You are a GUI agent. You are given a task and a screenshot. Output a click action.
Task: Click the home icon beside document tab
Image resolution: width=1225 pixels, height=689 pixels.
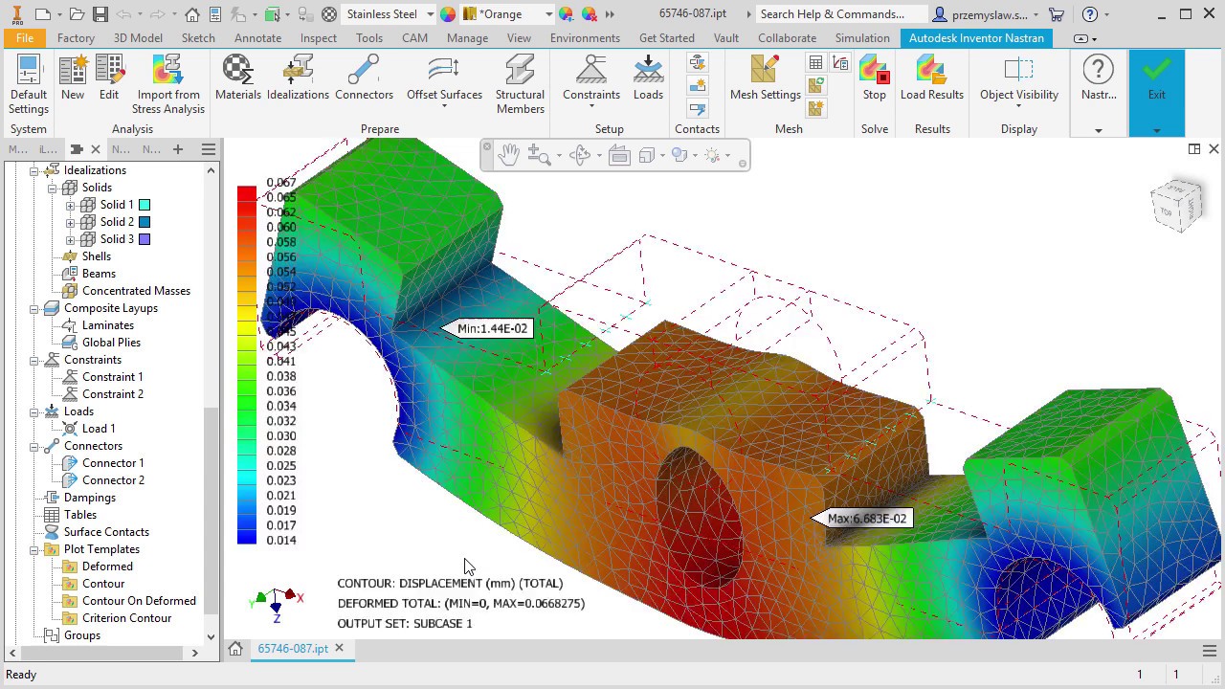[x=235, y=649]
